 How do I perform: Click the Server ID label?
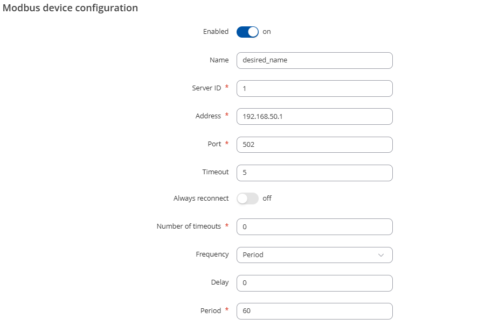point(206,88)
